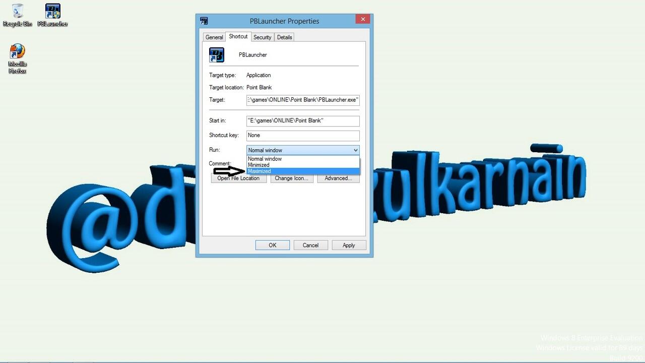Collapse the Run combo box arrow
Screen dimensions: 645x363
click(x=355, y=150)
